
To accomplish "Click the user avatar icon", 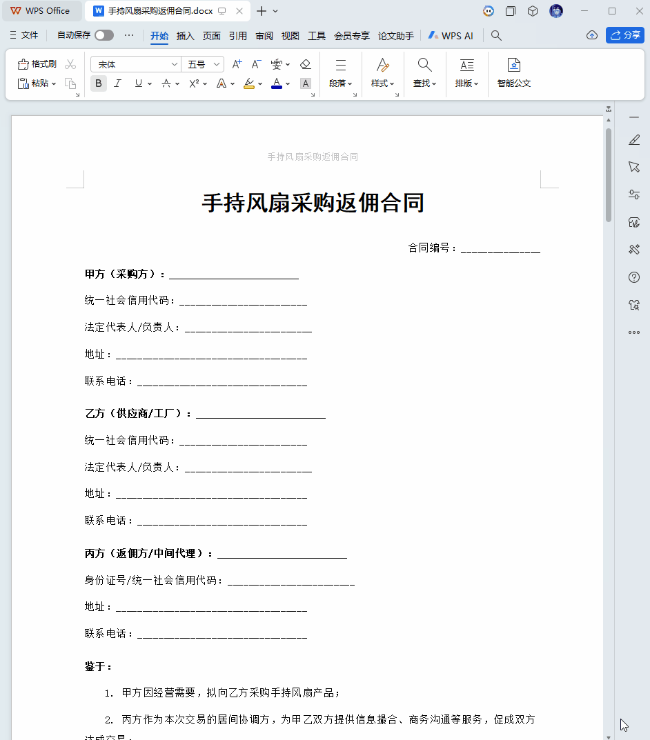I will pyautogui.click(x=556, y=11).
